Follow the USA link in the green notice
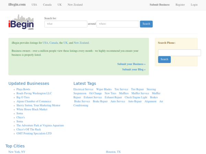Viewport: 206px width, 154px height. 45,43
